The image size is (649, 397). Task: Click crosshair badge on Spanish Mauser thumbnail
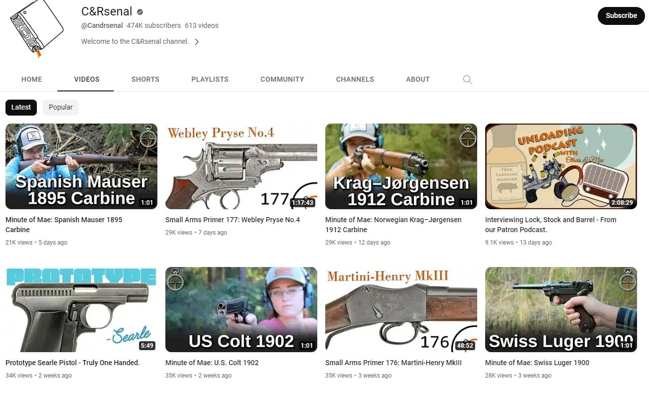click(148, 136)
